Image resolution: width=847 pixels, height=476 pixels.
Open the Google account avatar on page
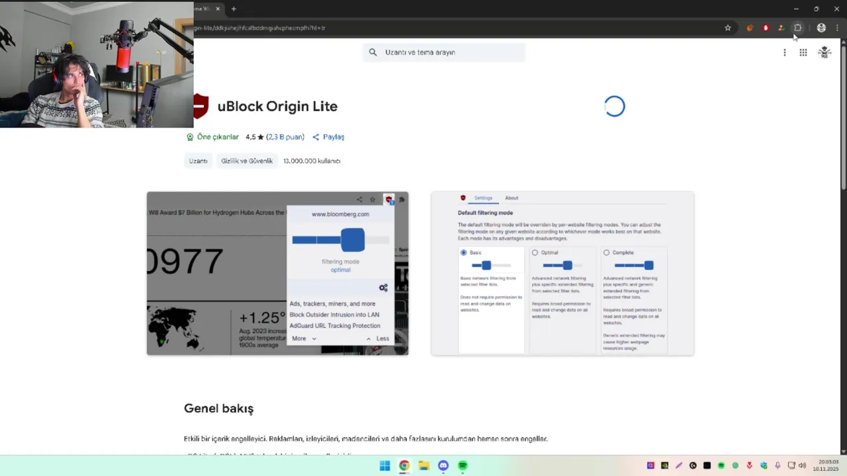(824, 52)
